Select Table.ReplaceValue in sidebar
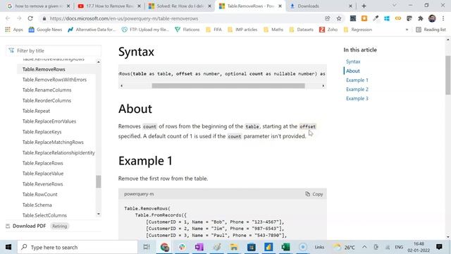This screenshot has height=254, width=451. (43, 174)
